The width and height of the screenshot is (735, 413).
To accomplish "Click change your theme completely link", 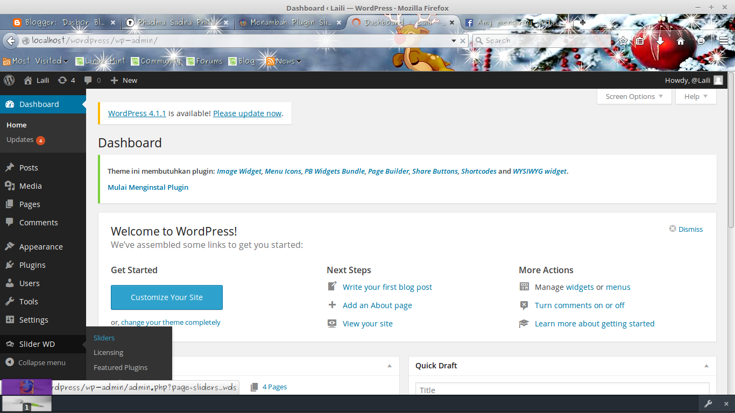I will coord(171,323).
